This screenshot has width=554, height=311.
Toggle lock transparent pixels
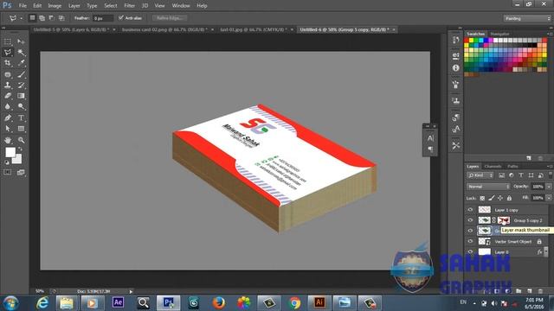tap(482, 198)
